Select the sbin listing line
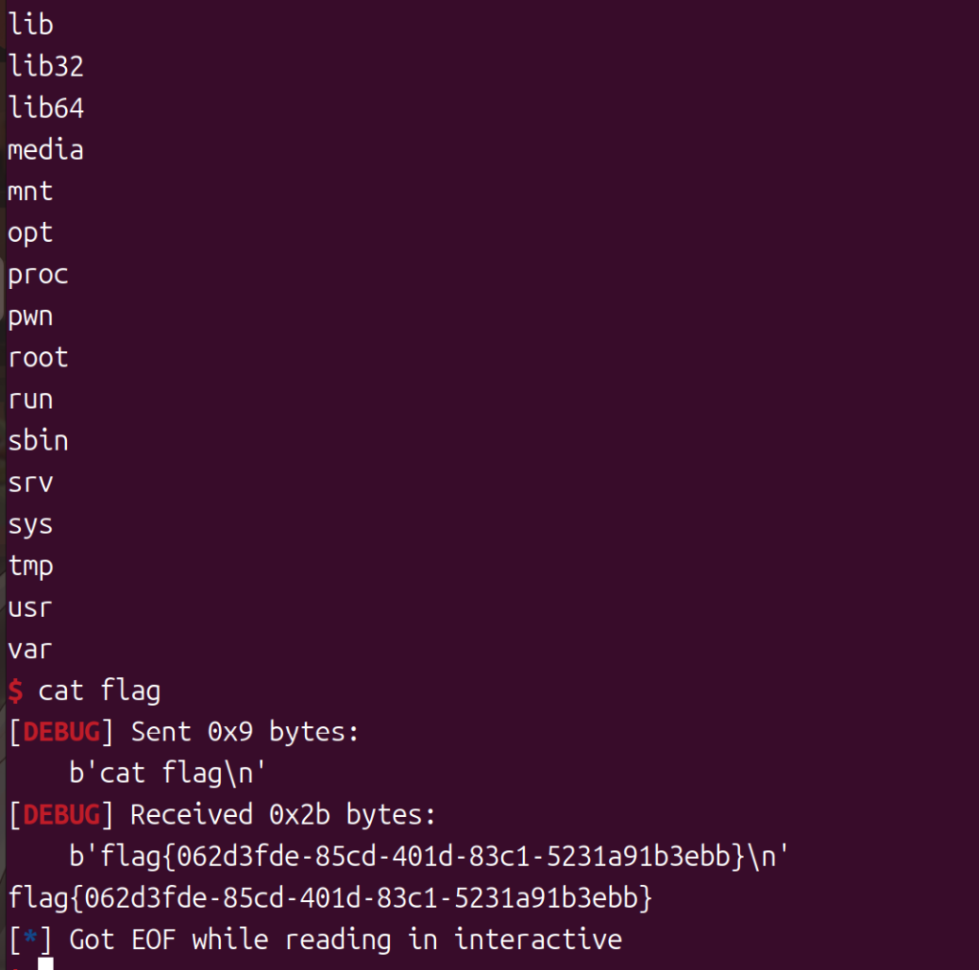 tap(38, 441)
